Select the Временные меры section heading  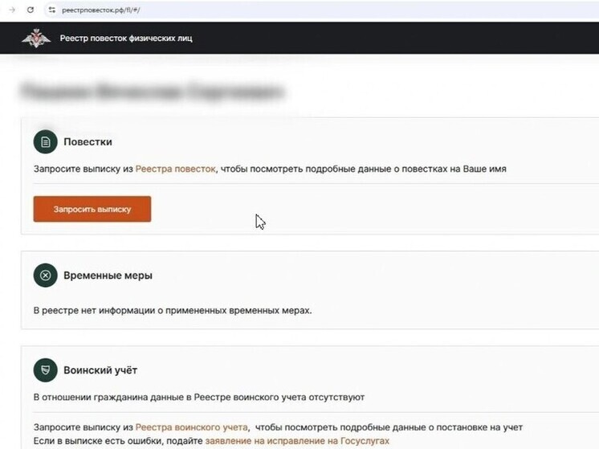[108, 276]
